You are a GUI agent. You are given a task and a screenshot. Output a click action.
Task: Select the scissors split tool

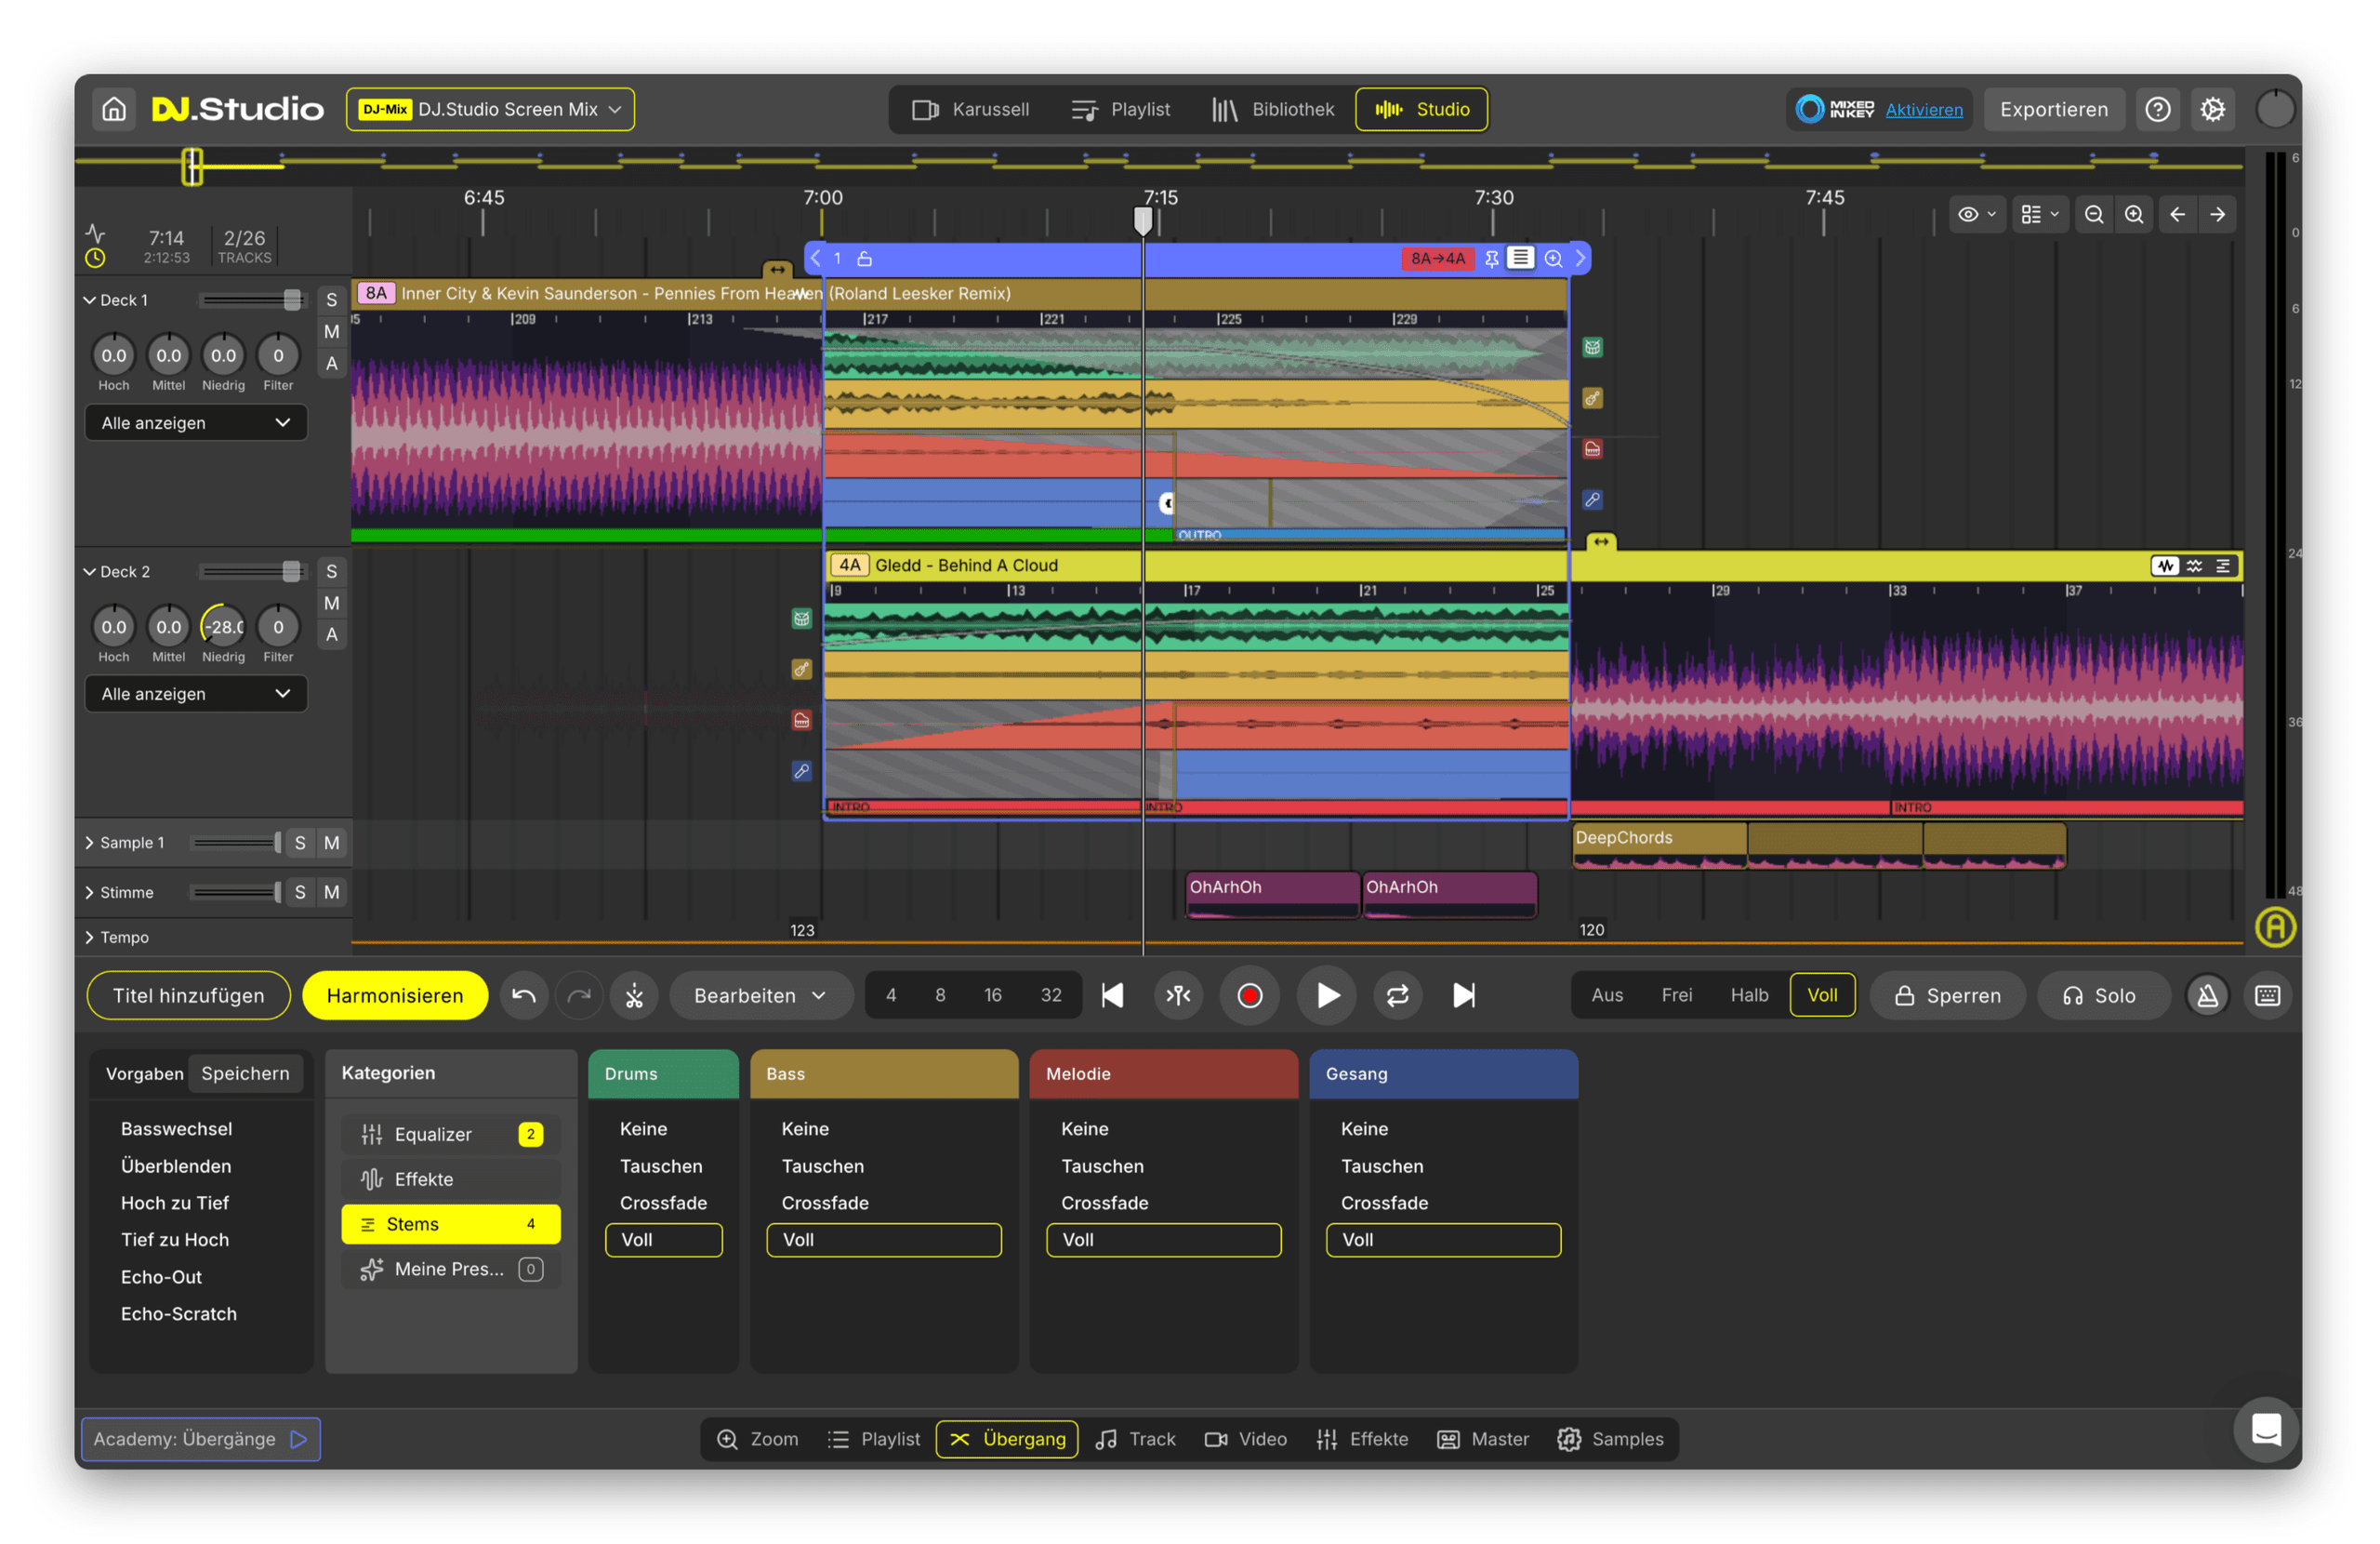pos(634,994)
